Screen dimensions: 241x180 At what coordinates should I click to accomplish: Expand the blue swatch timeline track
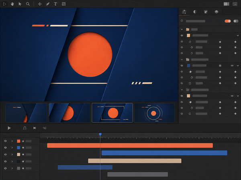pyautogui.click(x=12, y=148)
